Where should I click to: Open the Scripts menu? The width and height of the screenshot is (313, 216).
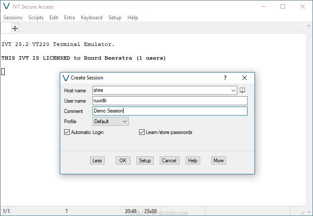tap(36, 18)
